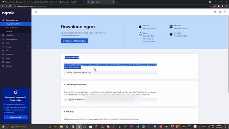Reload the page with refresh icon
229x129 pixels.
coord(10,6)
